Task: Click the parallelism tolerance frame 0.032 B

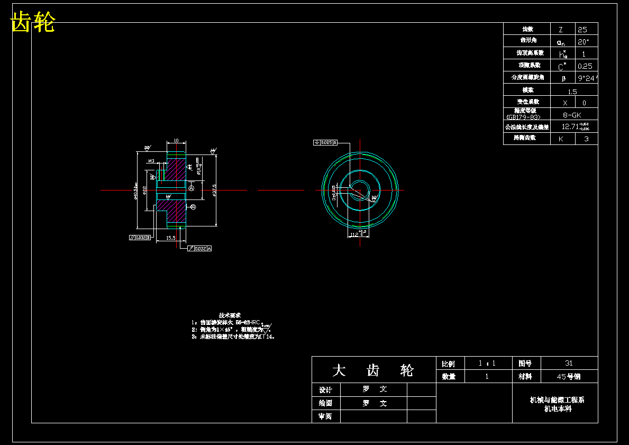Action: point(140,238)
